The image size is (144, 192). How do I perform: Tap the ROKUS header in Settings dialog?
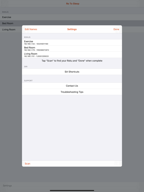pyautogui.click(x=27, y=37)
